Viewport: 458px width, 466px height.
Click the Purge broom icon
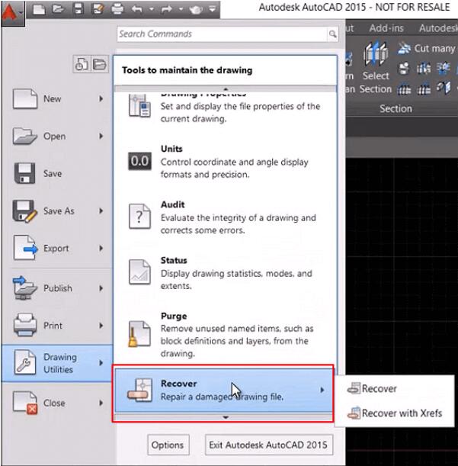point(139,334)
